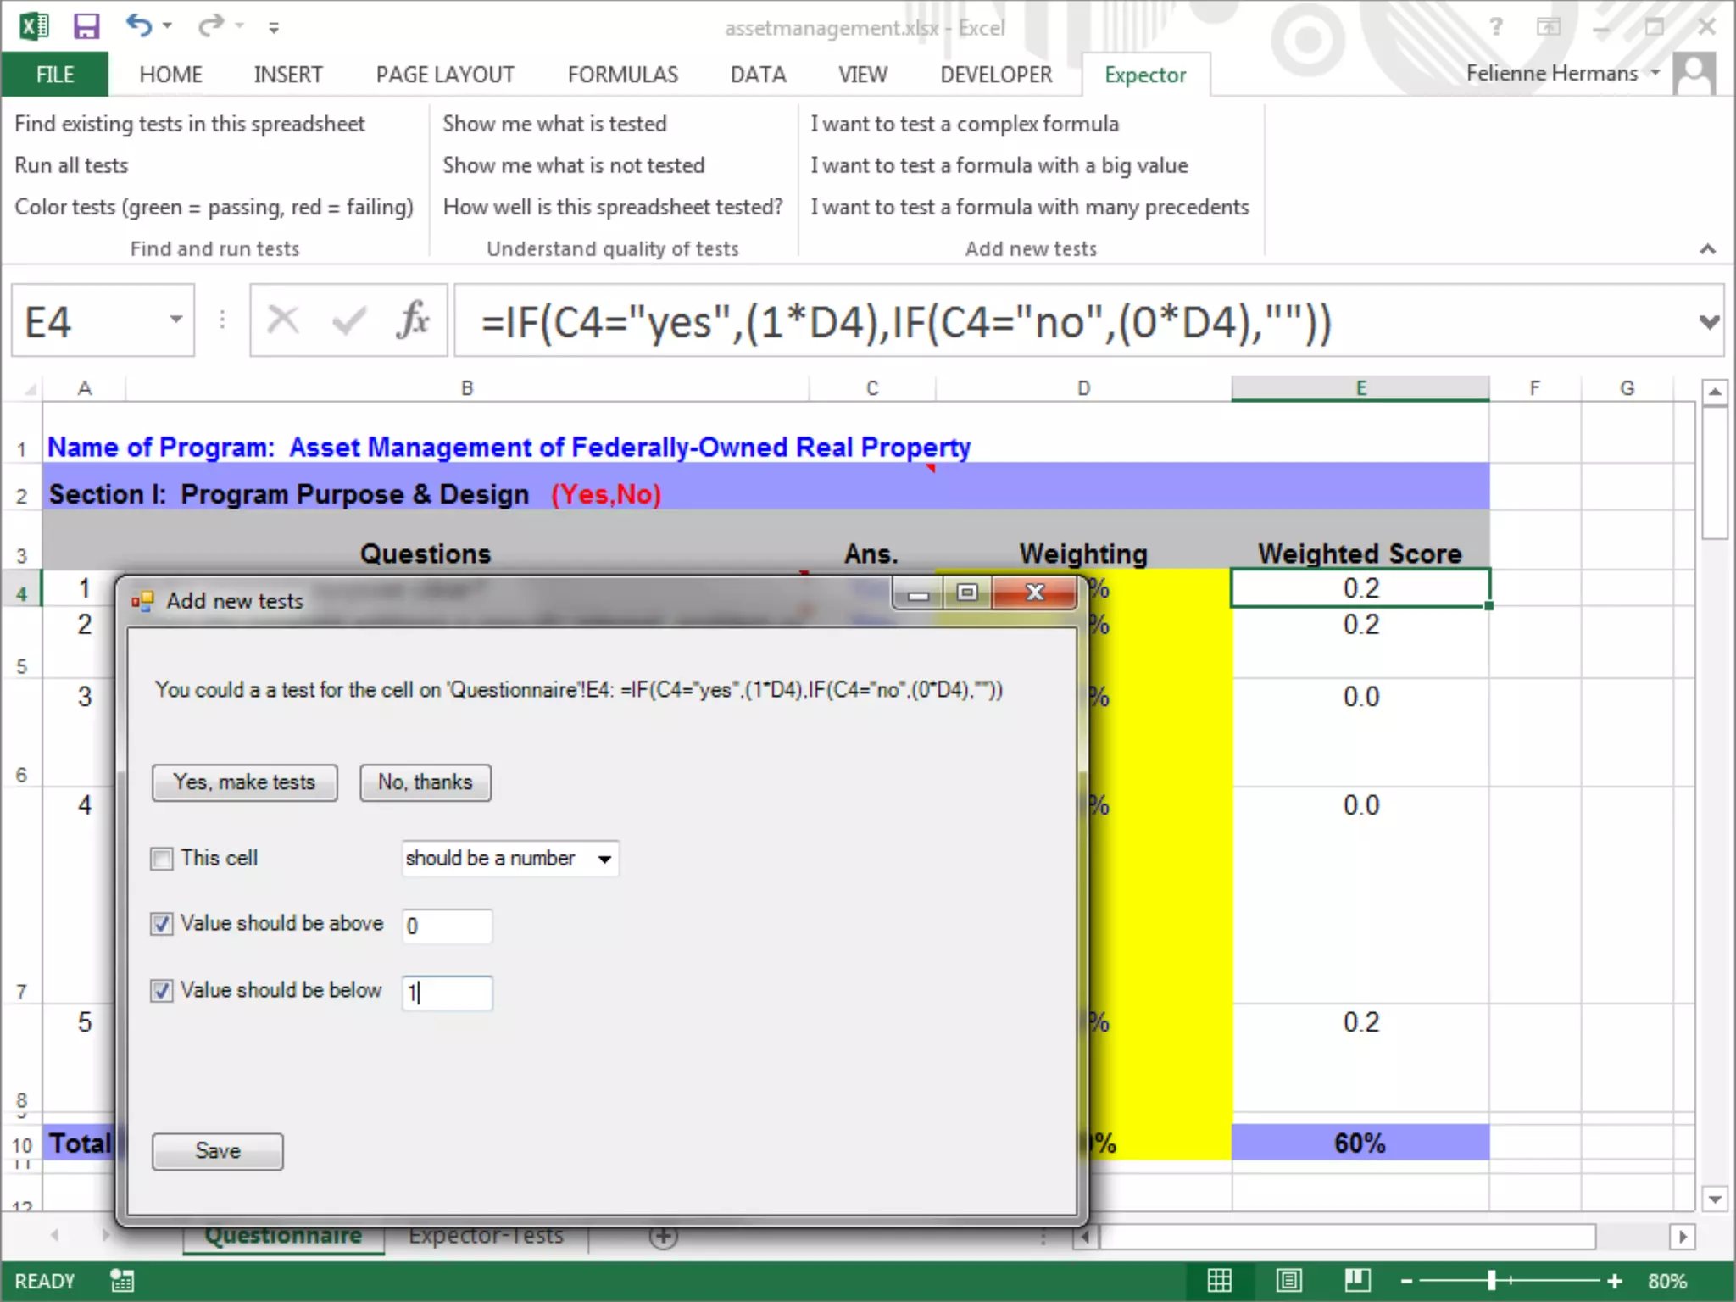Expand the Name Box dropdown arrow
The width and height of the screenshot is (1736, 1302).
pos(175,320)
